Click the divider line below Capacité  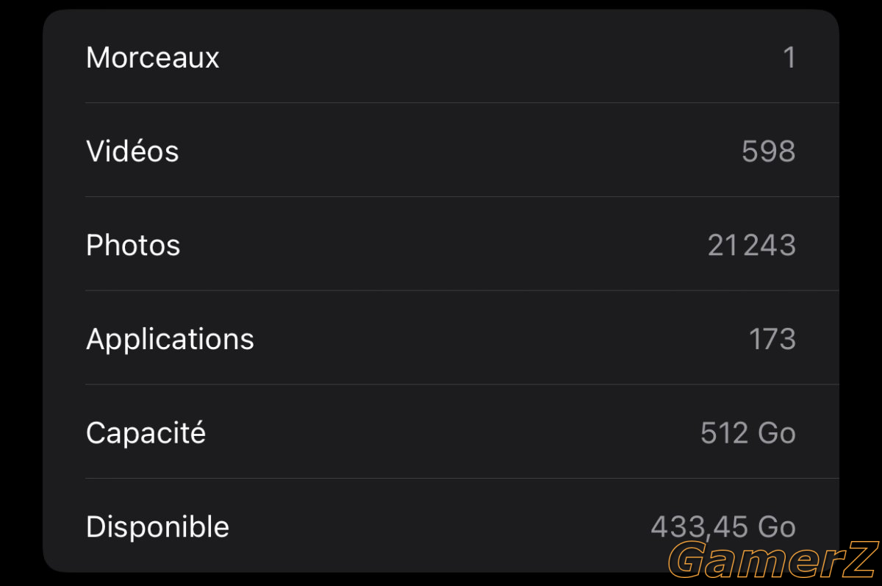coord(462,478)
